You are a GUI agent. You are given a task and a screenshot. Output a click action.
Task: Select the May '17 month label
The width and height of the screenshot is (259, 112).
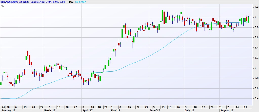click(x=115, y=110)
